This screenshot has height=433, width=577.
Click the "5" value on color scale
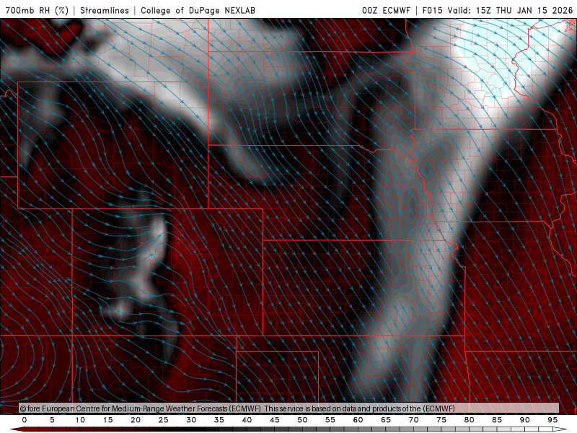(52, 420)
